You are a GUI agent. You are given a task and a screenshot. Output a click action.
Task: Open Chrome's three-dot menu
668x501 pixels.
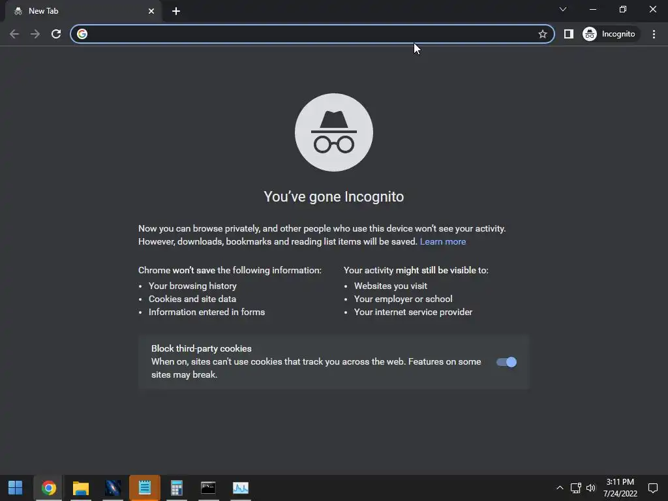coord(654,34)
